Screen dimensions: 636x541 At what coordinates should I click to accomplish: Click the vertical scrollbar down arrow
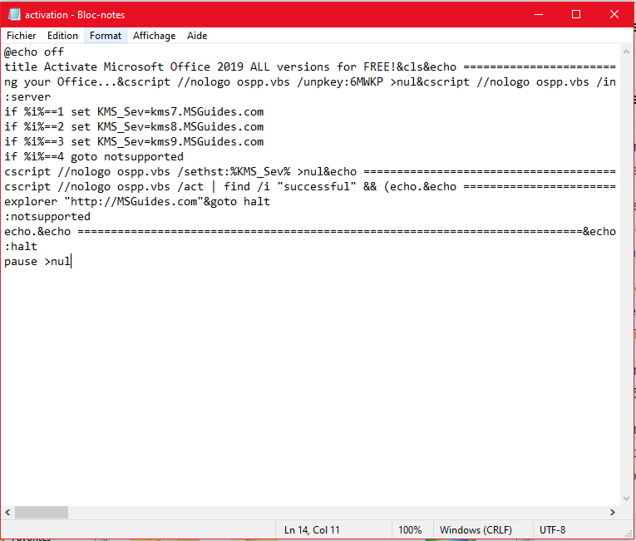tap(626, 498)
